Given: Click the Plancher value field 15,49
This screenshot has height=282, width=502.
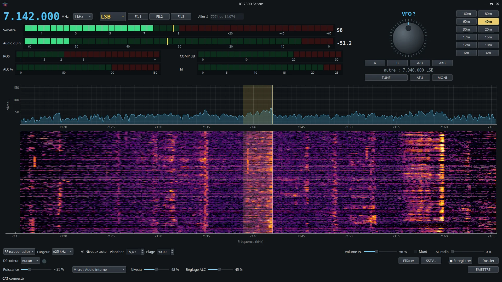Looking at the screenshot, I should [133, 252].
